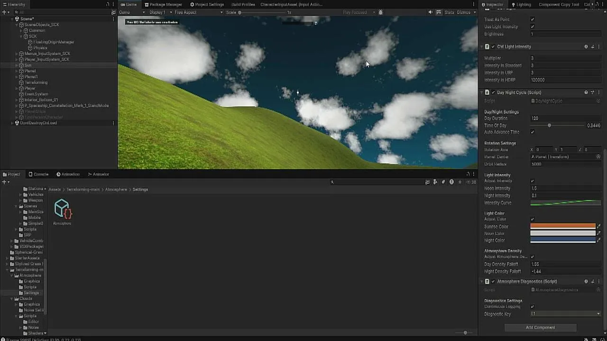Toggle Continuous Logging checkbox
Viewport: 607px width, 341px height.
[x=533, y=307]
